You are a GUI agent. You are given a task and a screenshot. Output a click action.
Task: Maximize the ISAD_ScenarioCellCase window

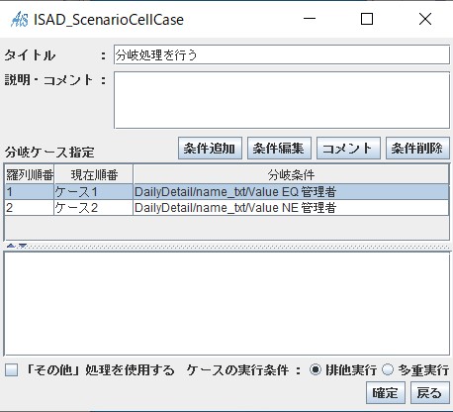[x=367, y=19]
